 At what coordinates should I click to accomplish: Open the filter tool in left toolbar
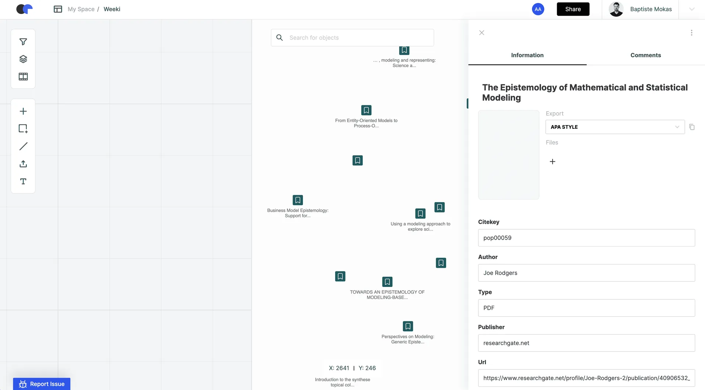click(23, 42)
